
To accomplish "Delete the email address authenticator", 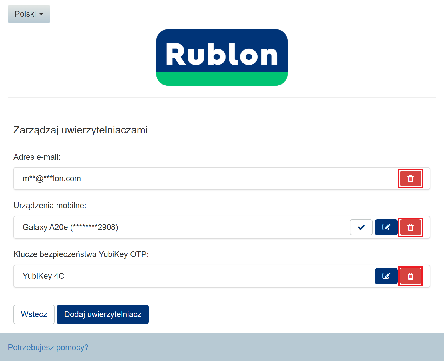I will 410,179.
